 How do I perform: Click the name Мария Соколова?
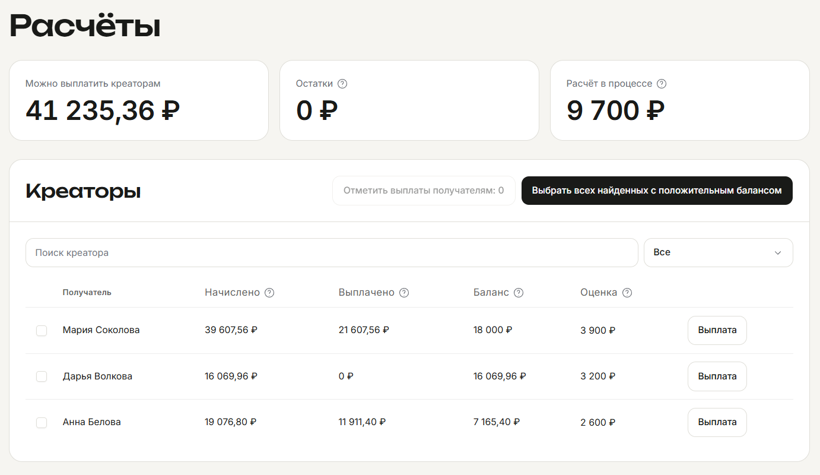pos(101,330)
